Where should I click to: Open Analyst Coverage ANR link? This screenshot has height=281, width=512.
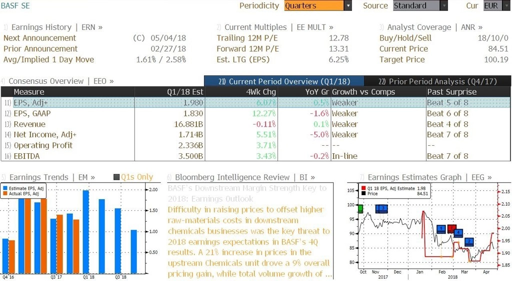point(435,27)
